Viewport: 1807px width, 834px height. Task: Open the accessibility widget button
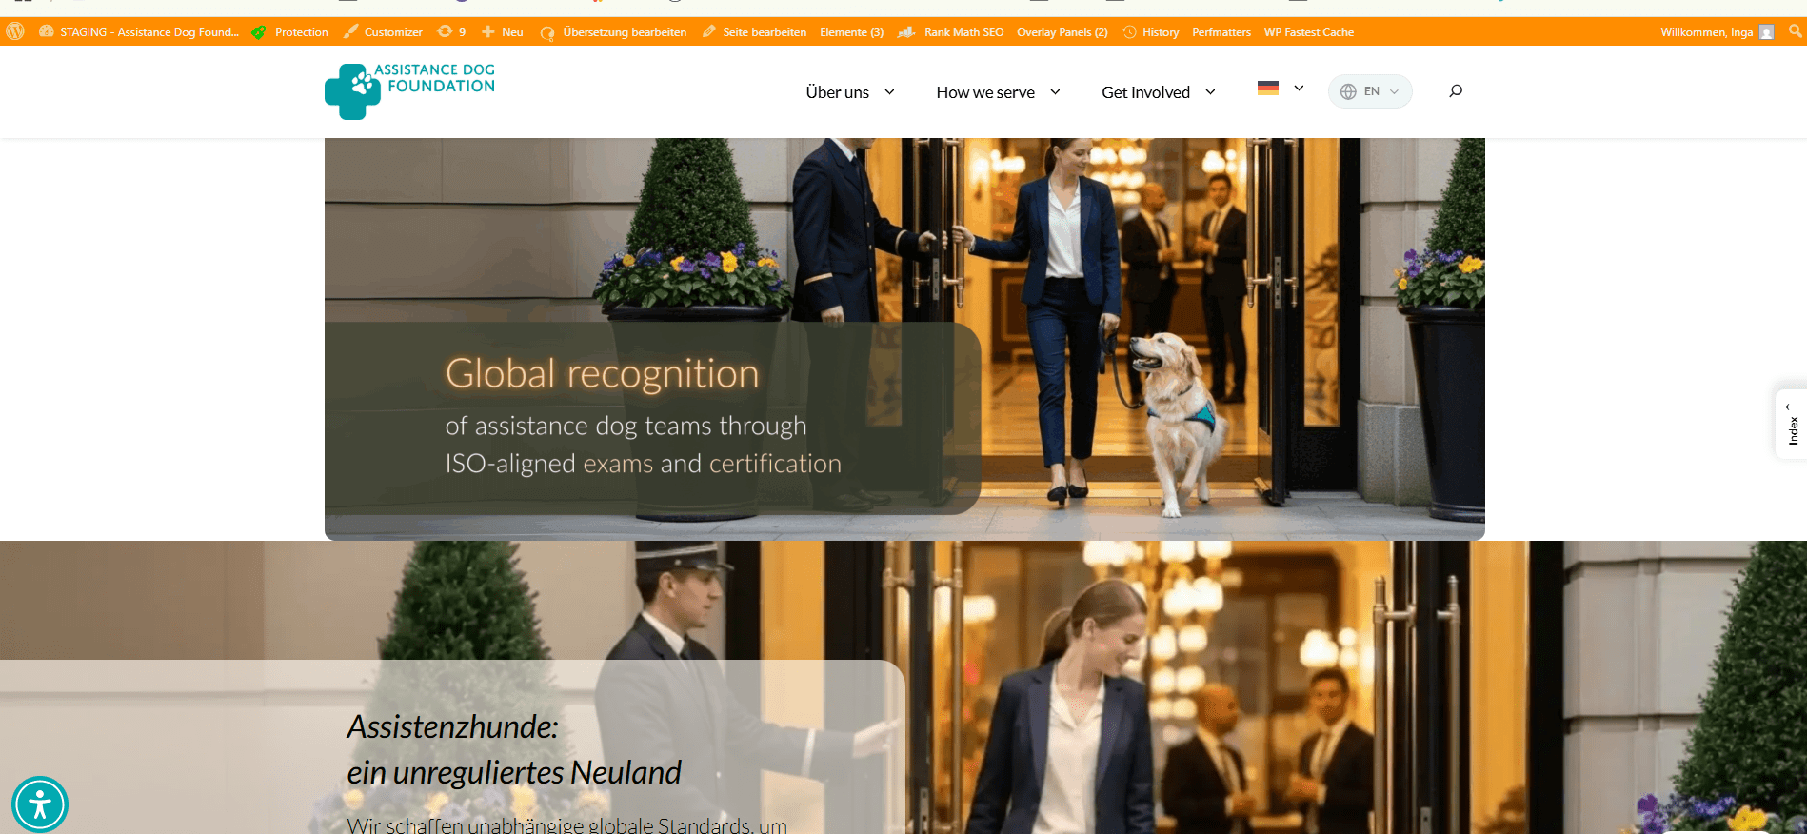click(x=40, y=805)
